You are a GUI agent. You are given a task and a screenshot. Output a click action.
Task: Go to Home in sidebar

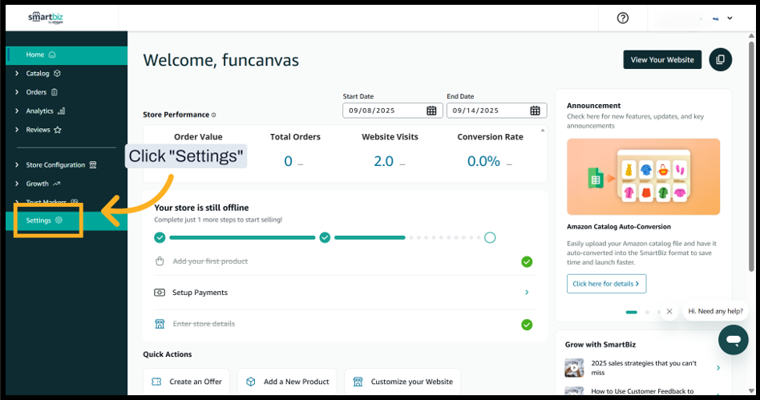(35, 55)
